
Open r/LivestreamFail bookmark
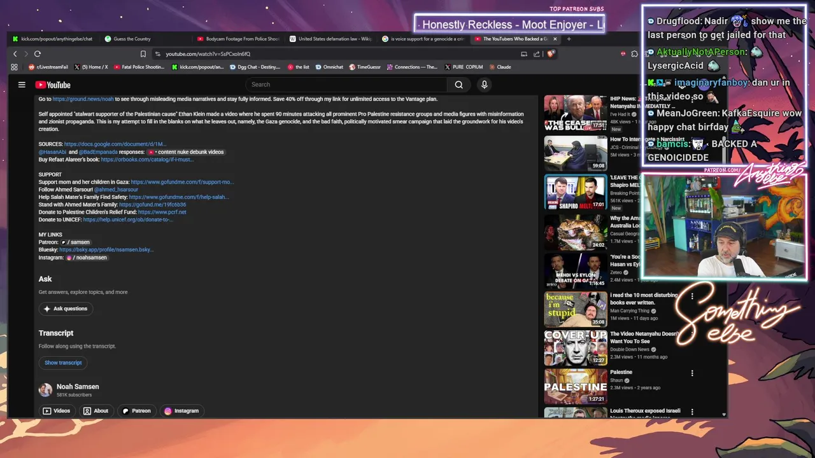[48, 67]
